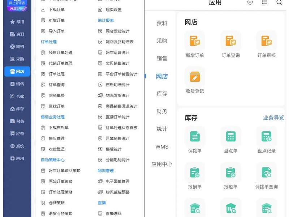Select 经营 in the left sidebar
Screen dimensions: 289x217
tap(17, 133)
